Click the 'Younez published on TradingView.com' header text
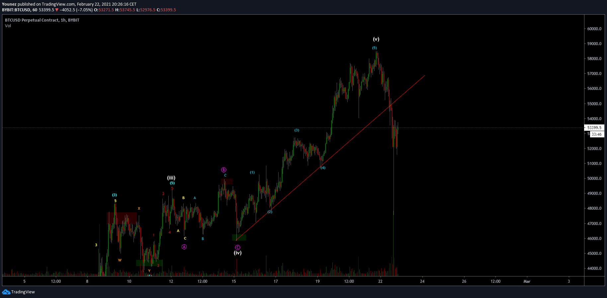Image resolution: width=607 pixels, height=298 pixels. (38, 4)
